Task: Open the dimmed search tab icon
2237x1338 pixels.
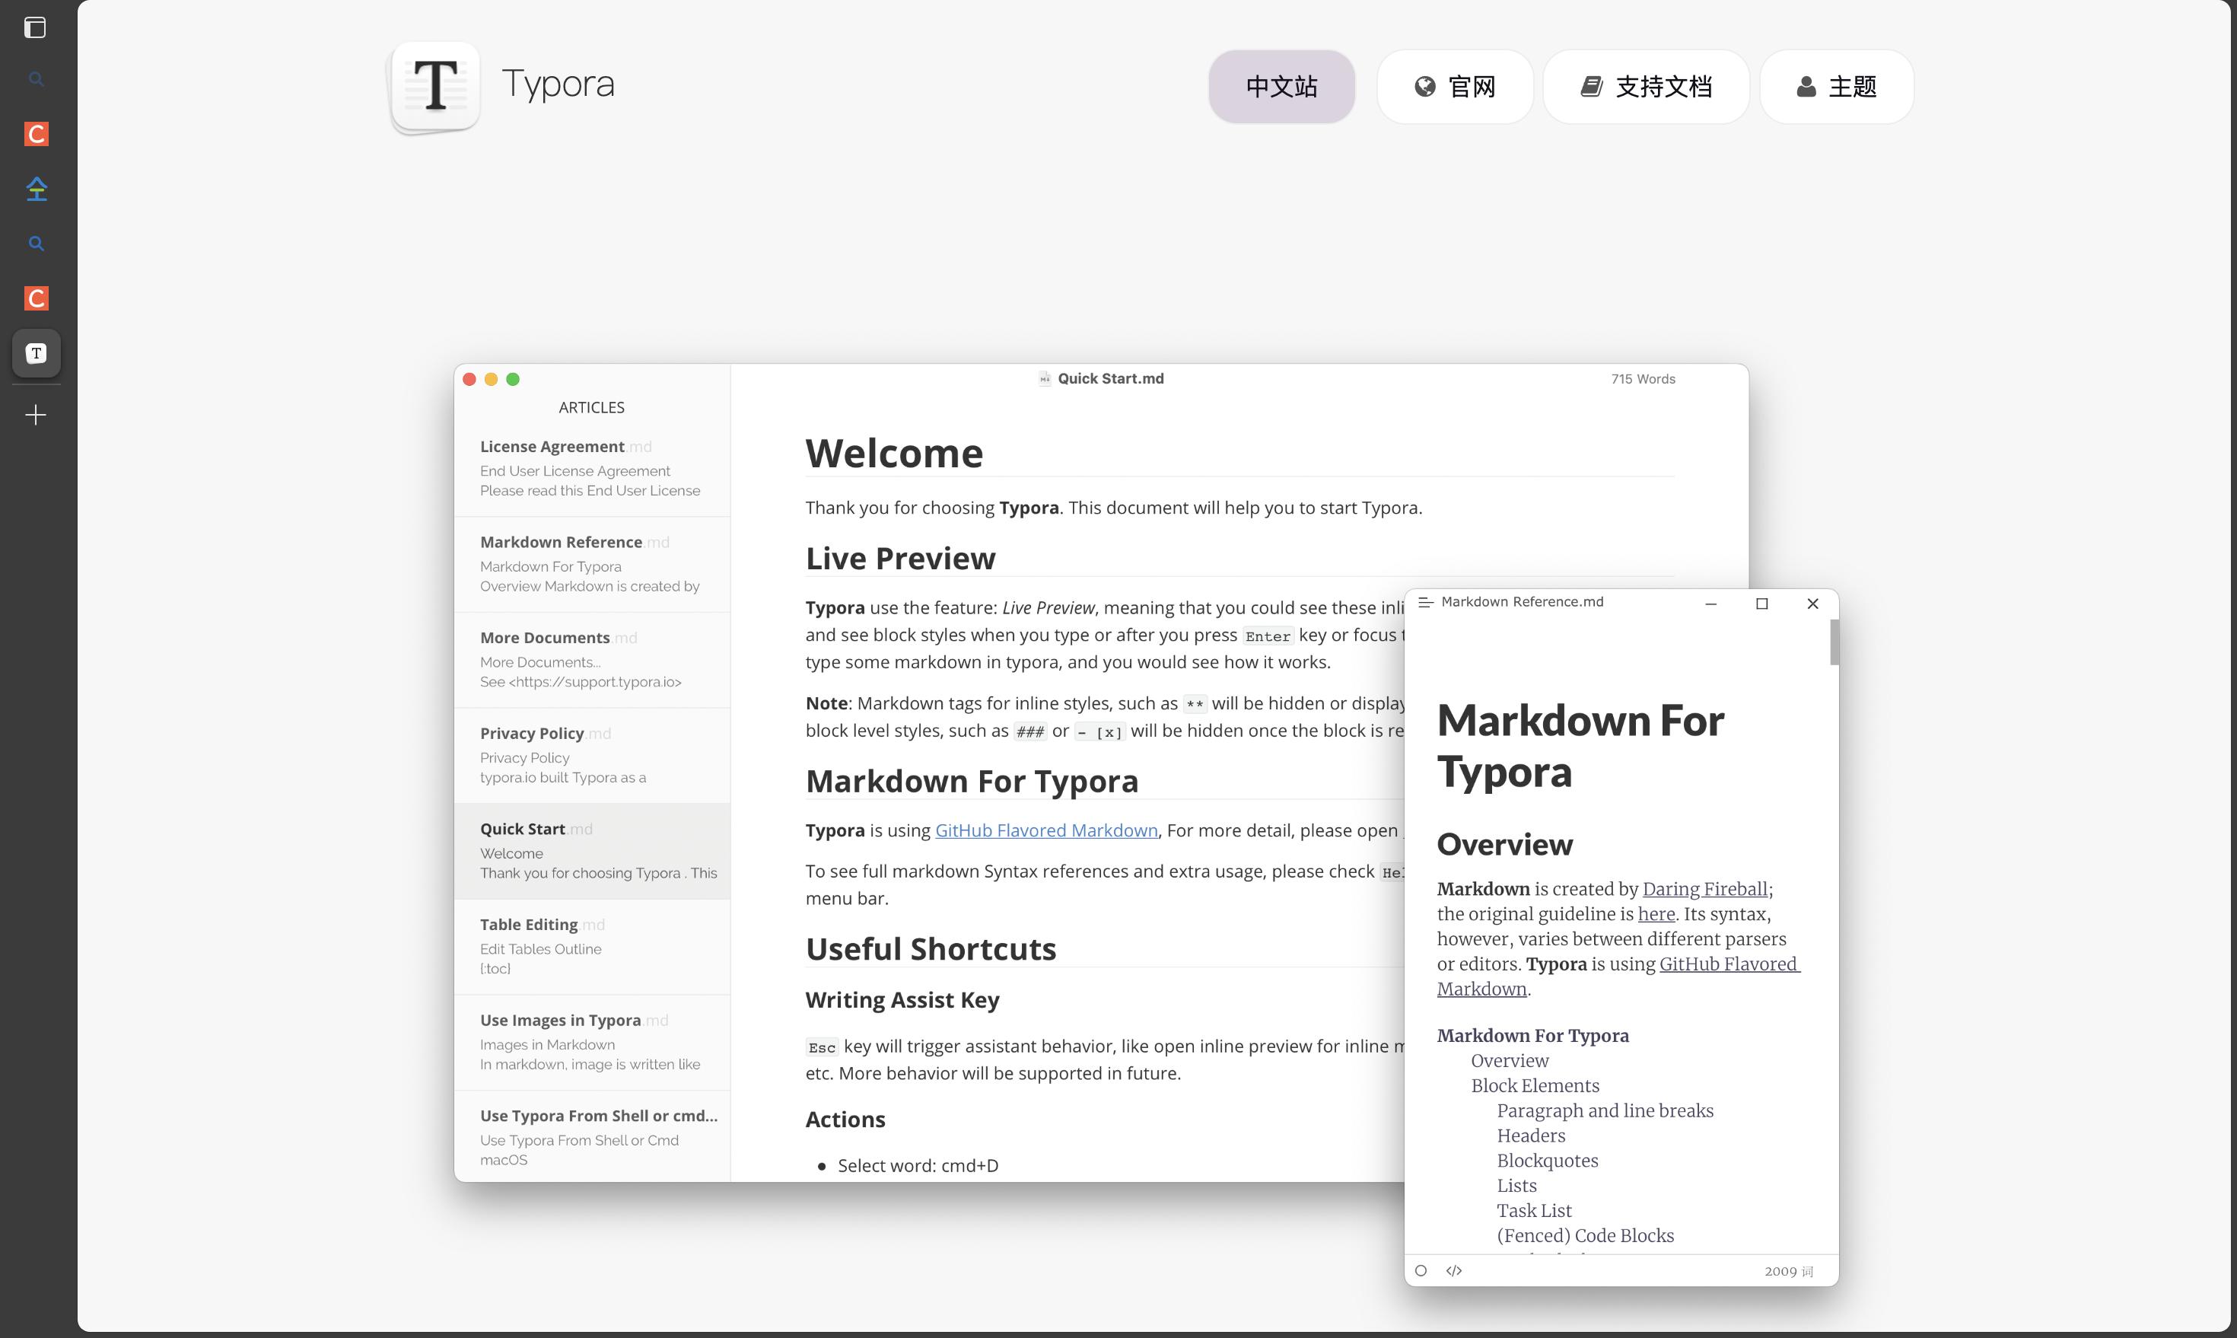Action: (x=36, y=79)
